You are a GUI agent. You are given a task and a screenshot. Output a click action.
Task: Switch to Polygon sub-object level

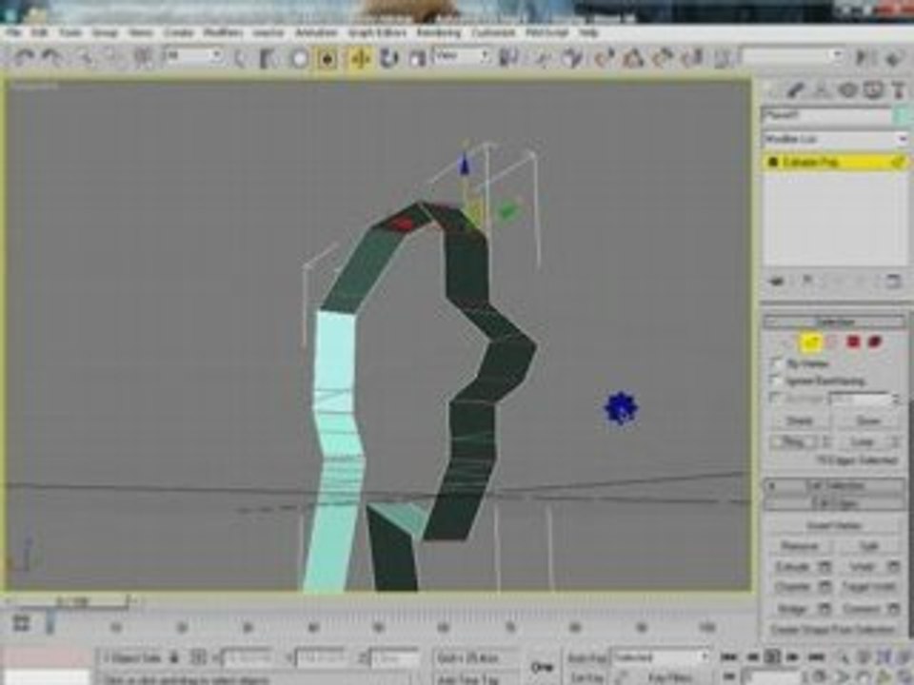coord(853,342)
